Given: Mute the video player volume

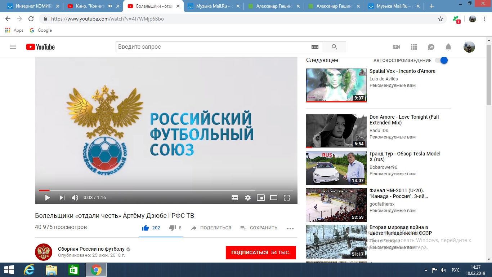Looking at the screenshot, I should point(75,198).
